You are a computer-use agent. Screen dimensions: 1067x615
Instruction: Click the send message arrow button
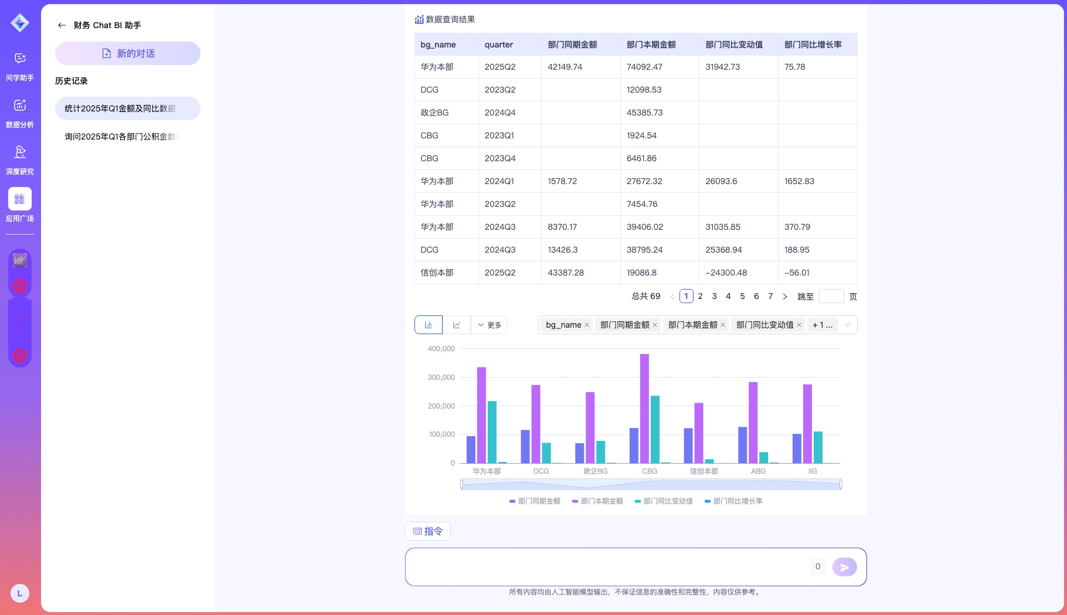[844, 567]
